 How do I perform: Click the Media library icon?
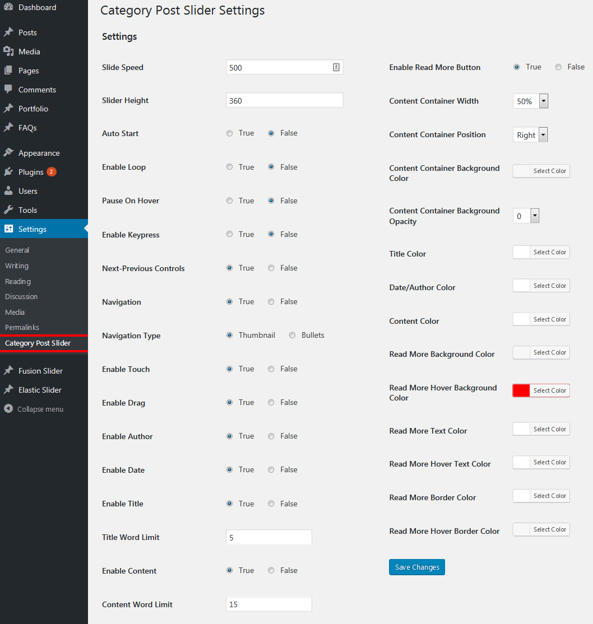[8, 52]
